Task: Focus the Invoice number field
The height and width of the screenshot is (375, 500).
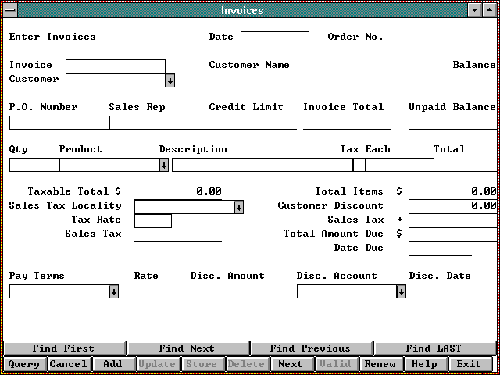Action: coord(116,66)
